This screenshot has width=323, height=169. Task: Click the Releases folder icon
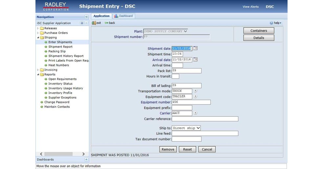(42, 28)
